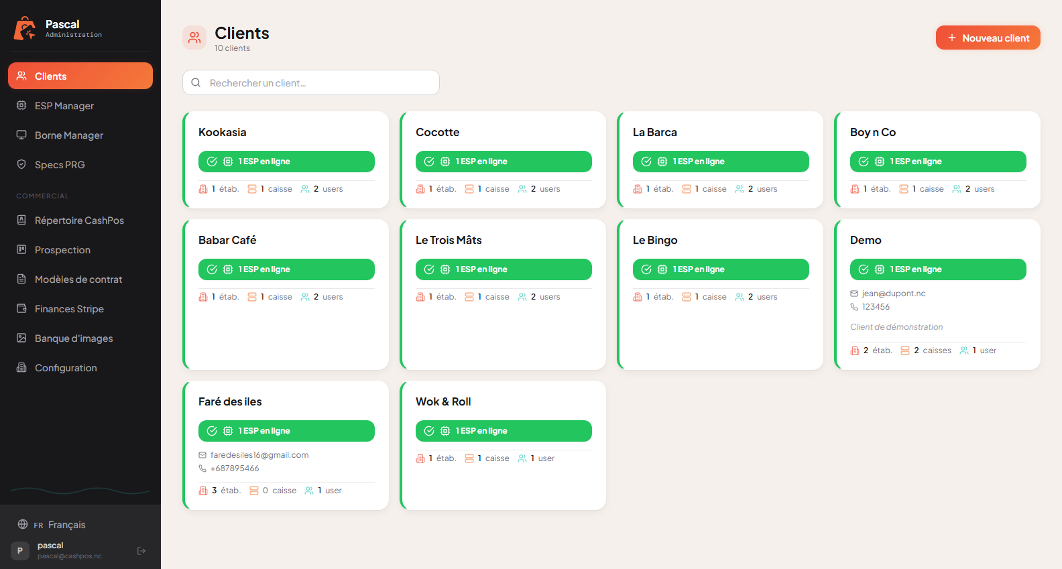The image size is (1062, 569).
Task: Click the globe language icon
Action: tap(23, 524)
